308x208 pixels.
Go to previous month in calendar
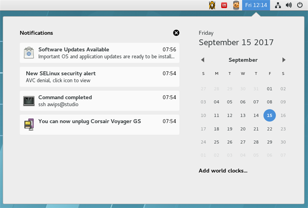click(x=203, y=60)
